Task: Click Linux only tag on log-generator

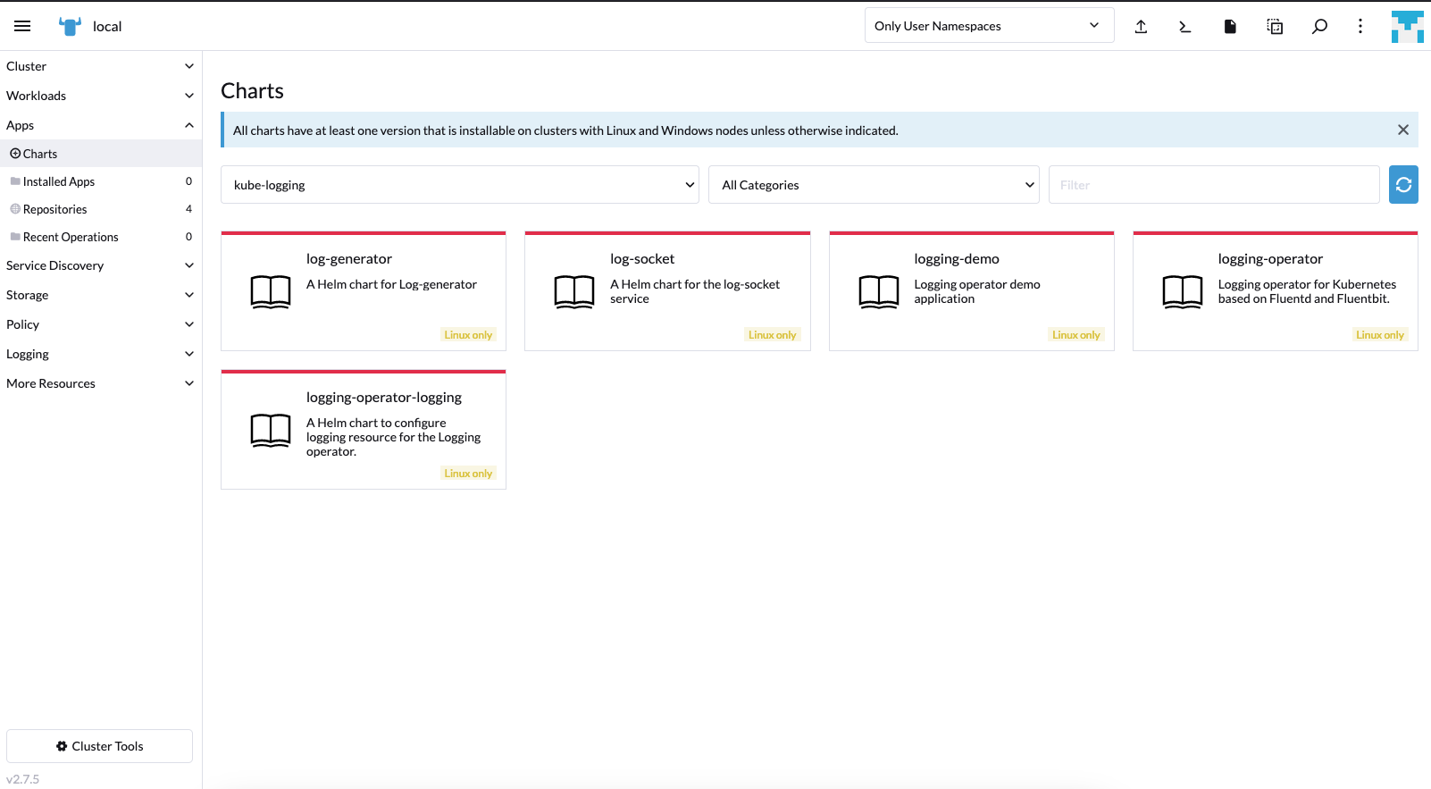Action: tap(468, 335)
